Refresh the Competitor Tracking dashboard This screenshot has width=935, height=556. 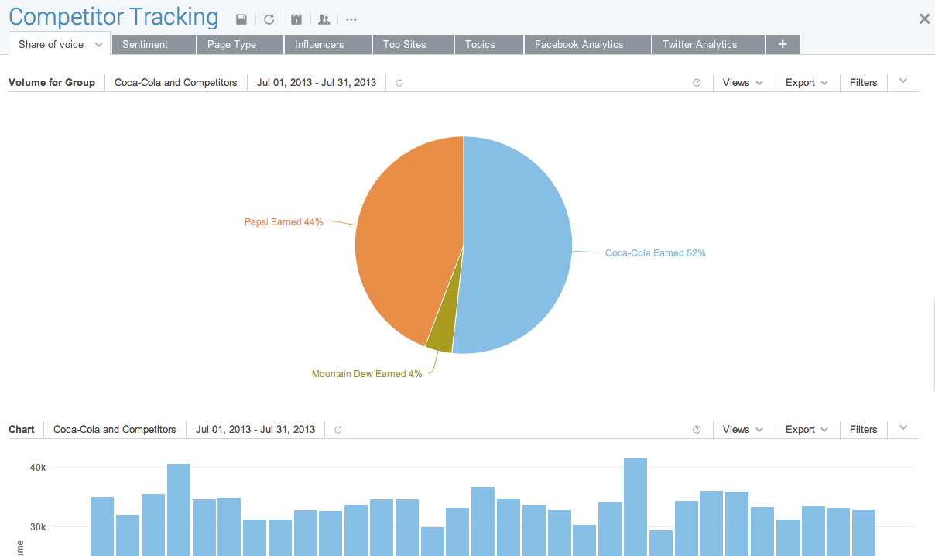pos(269,19)
